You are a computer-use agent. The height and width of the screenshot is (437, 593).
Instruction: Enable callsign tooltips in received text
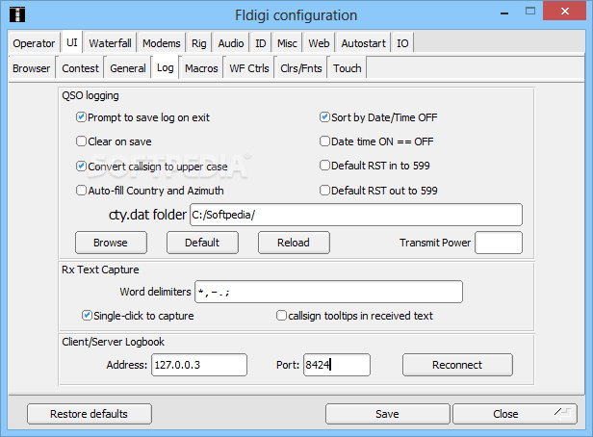pyautogui.click(x=281, y=315)
